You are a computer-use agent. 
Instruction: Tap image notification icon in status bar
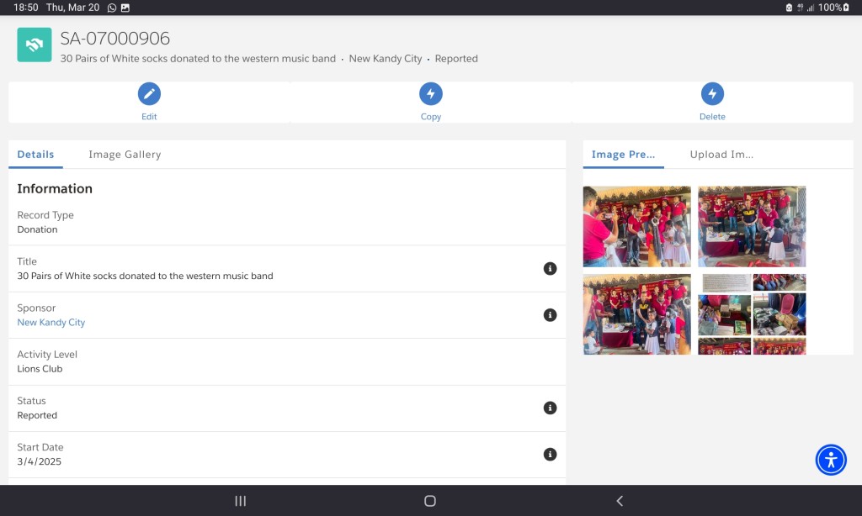tap(125, 8)
